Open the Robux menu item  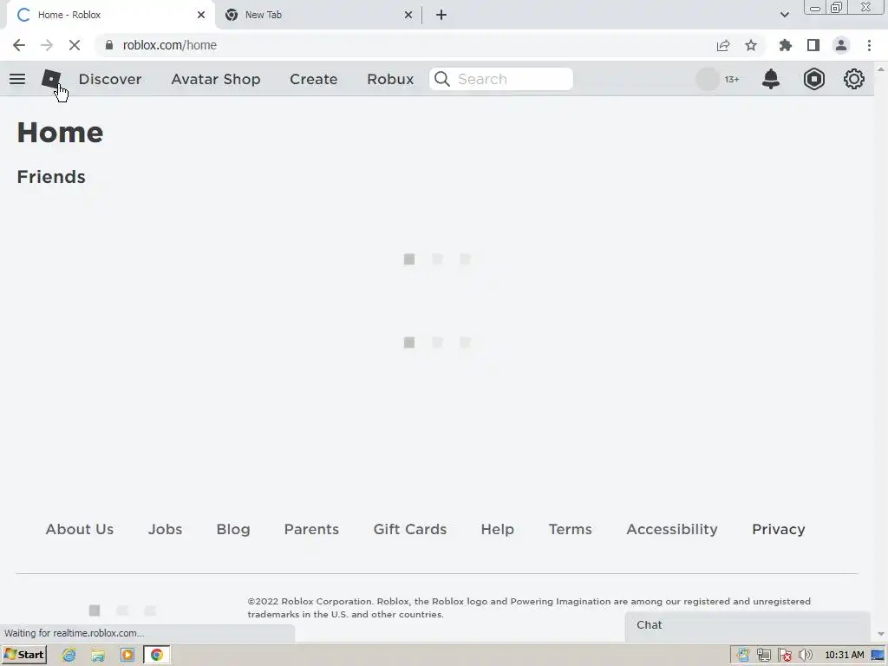(390, 79)
